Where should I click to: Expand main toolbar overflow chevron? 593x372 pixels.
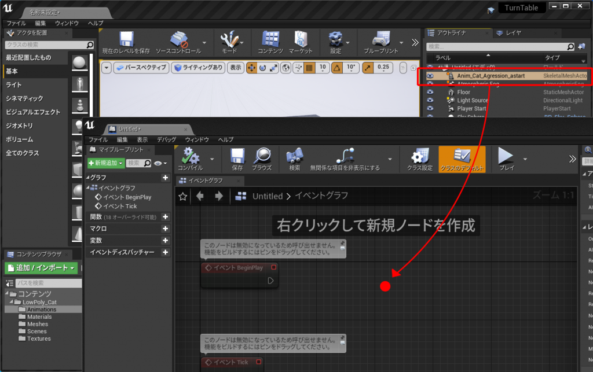coord(415,43)
